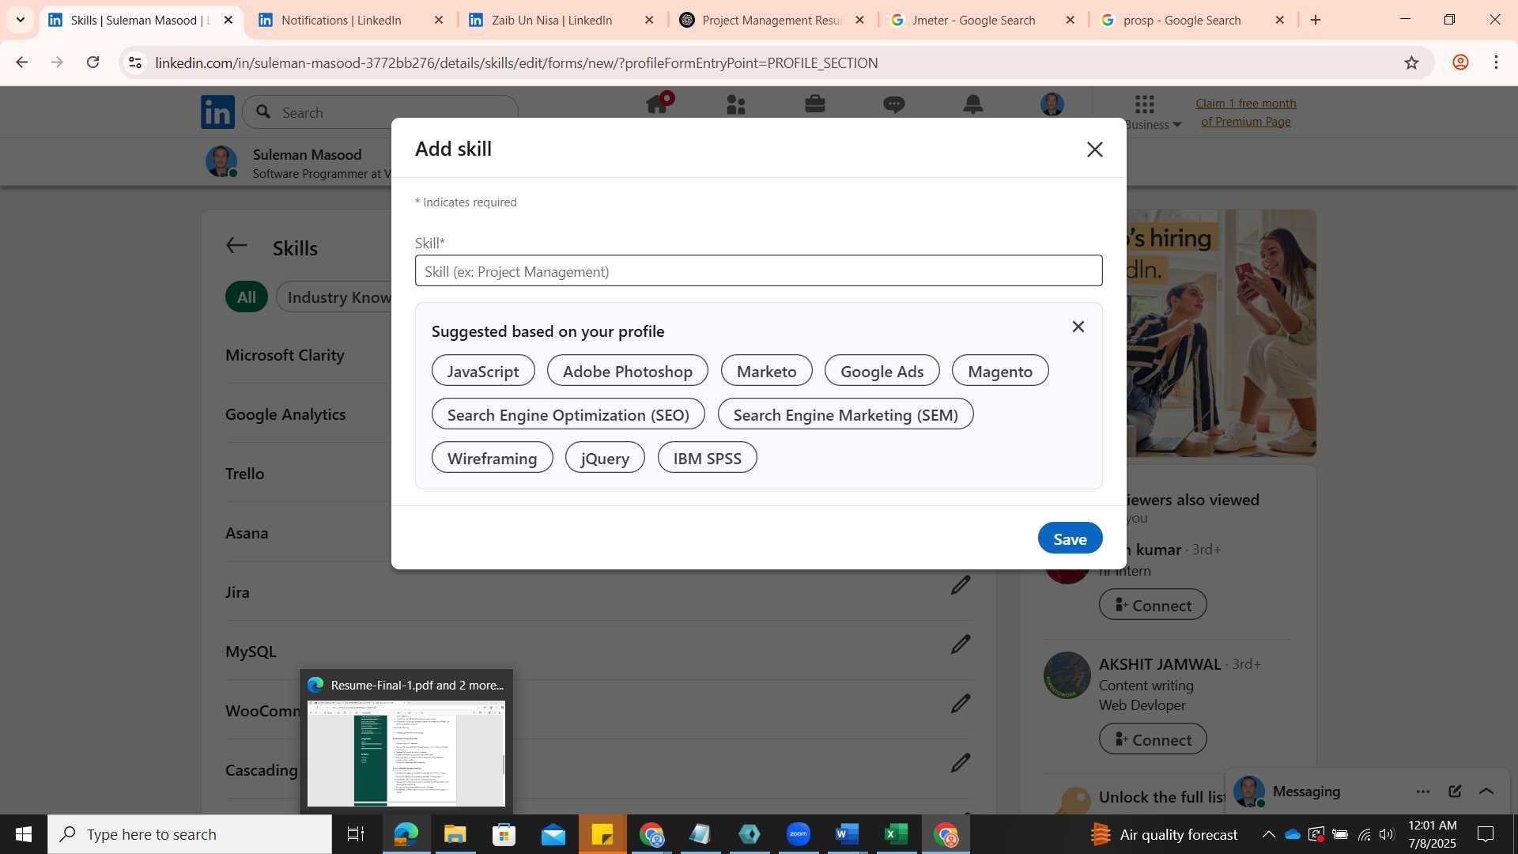Image resolution: width=1518 pixels, height=854 pixels.
Task: Open Suleman Masood profile name link
Action: click(307, 154)
